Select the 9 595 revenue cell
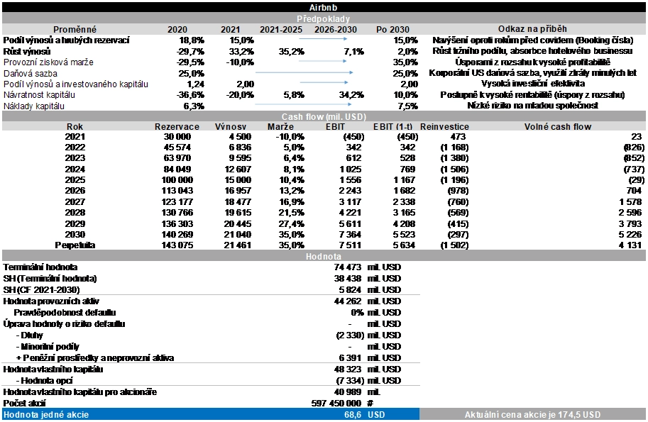The width and height of the screenshot is (648, 422). click(x=240, y=158)
